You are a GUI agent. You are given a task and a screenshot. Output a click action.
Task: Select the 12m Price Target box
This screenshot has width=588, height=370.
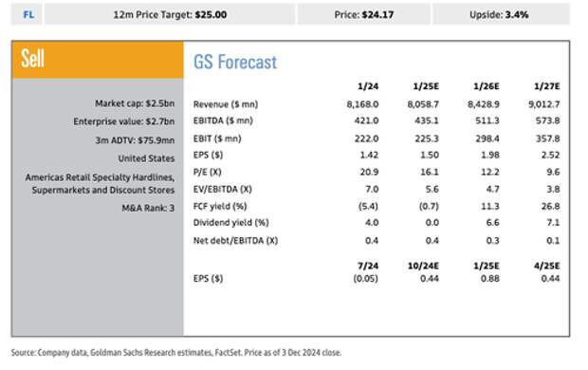[170, 14]
